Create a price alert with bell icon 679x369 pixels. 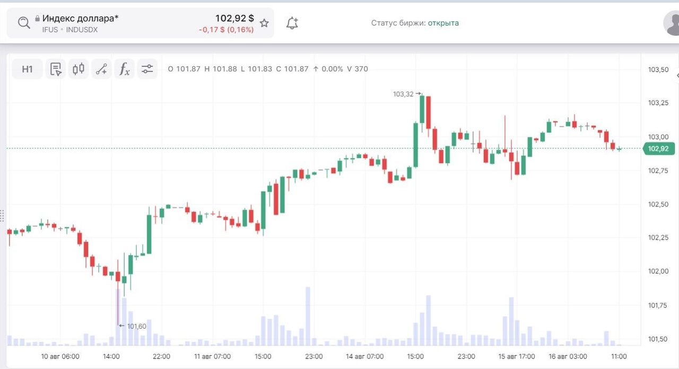(292, 23)
